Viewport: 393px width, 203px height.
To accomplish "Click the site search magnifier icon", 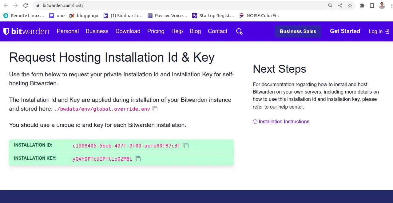I will 239,31.
